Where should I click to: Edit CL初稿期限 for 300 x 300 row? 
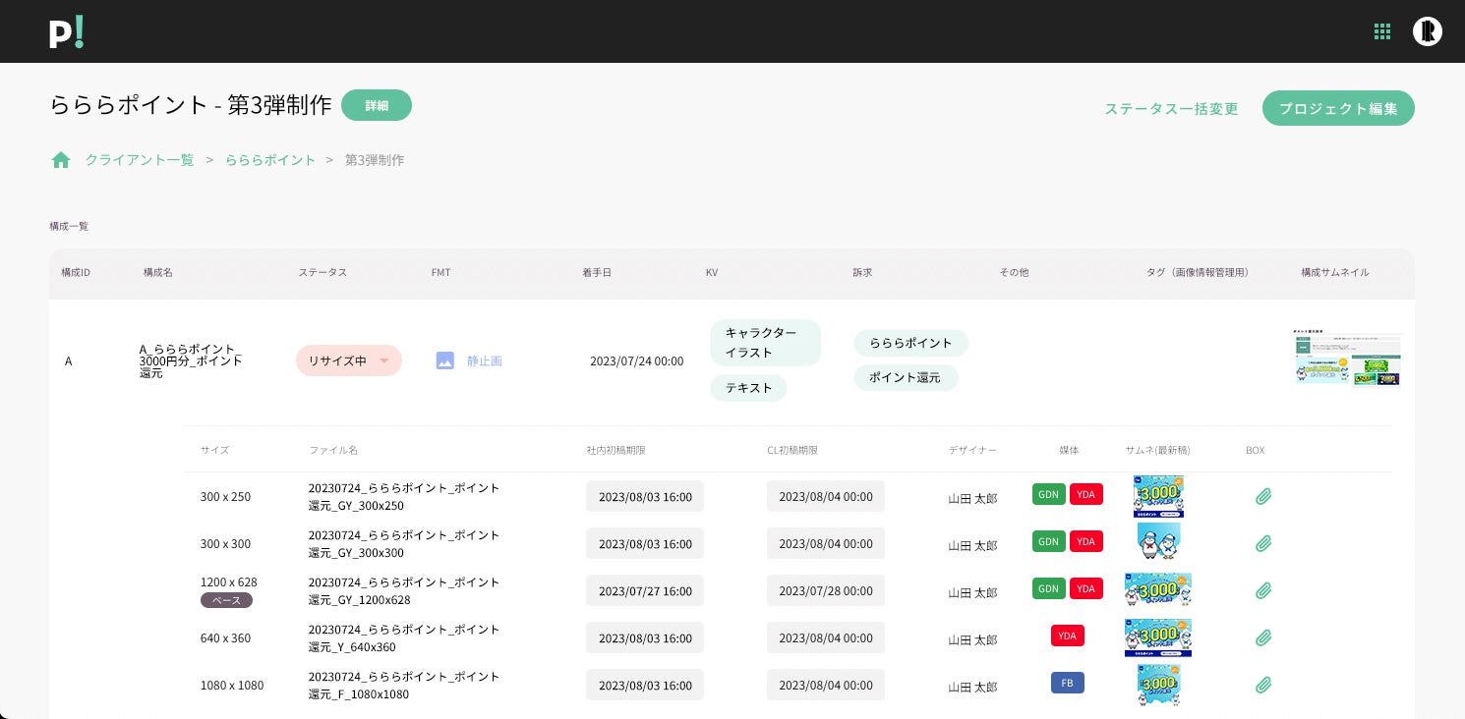pyautogui.click(x=826, y=543)
